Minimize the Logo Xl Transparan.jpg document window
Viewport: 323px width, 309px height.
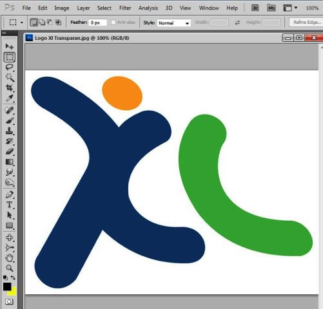[x=288, y=38]
